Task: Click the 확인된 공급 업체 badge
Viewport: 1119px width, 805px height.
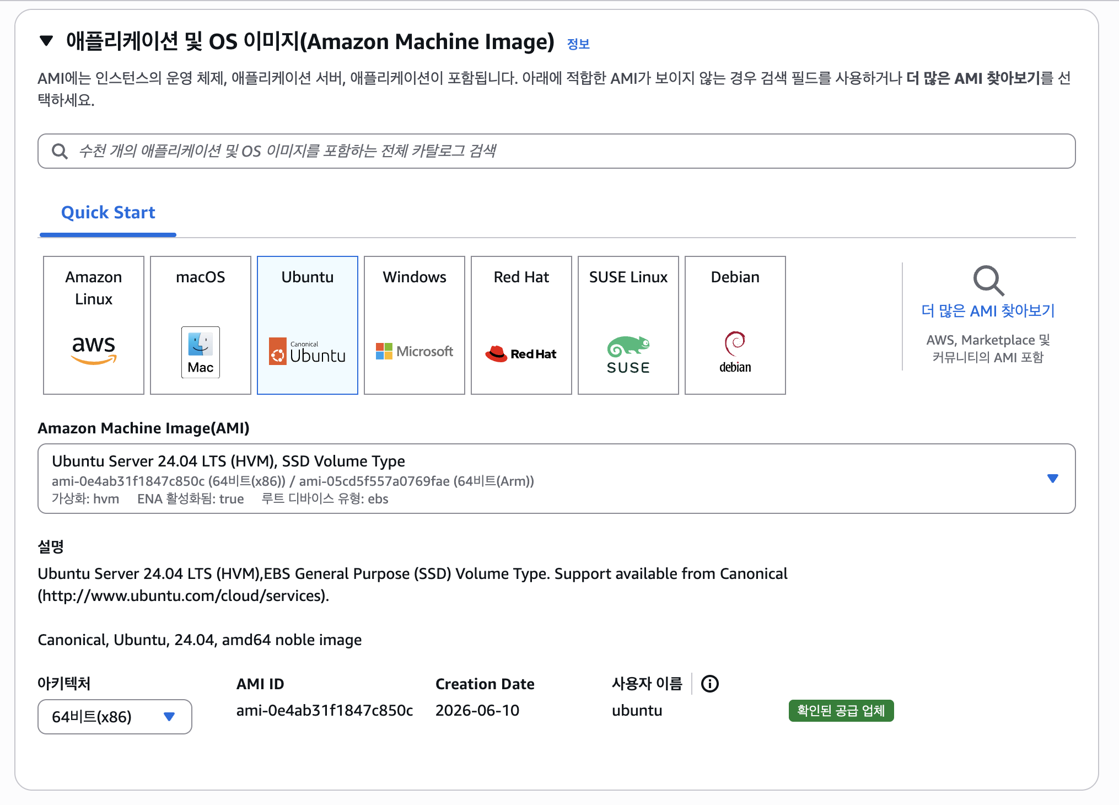Action: point(841,711)
